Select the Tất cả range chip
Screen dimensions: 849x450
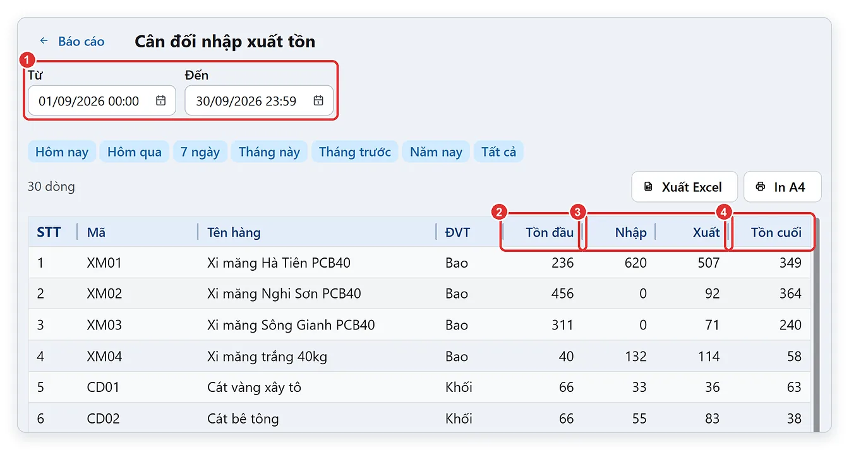[x=498, y=151]
